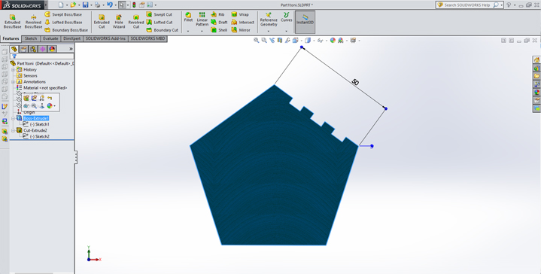The width and height of the screenshot is (541, 274).
Task: Click the Extruded Cut tool
Action: [102, 21]
